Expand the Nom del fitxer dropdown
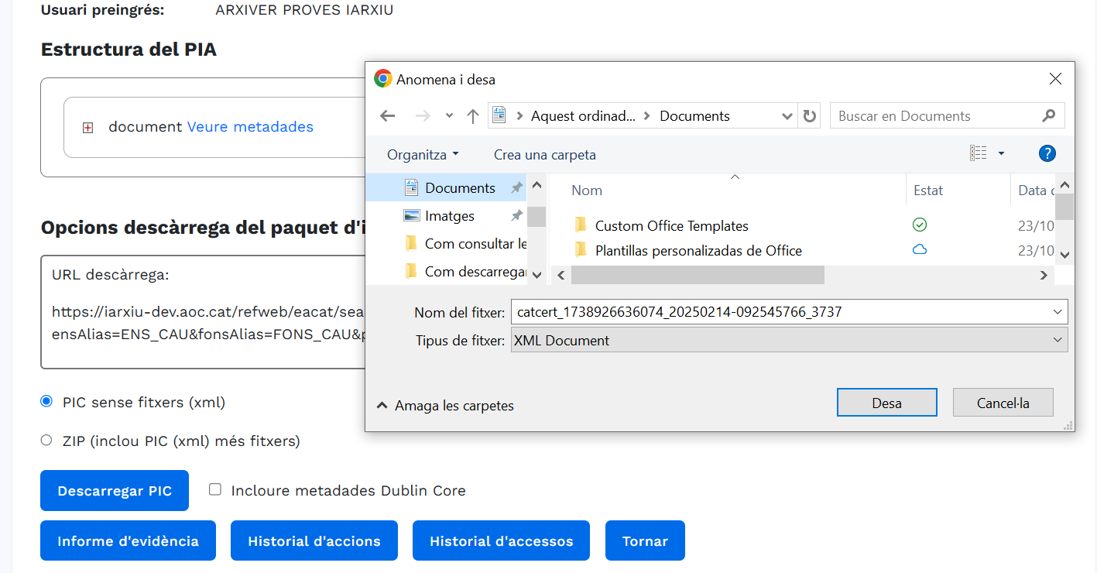 pyautogui.click(x=1058, y=312)
